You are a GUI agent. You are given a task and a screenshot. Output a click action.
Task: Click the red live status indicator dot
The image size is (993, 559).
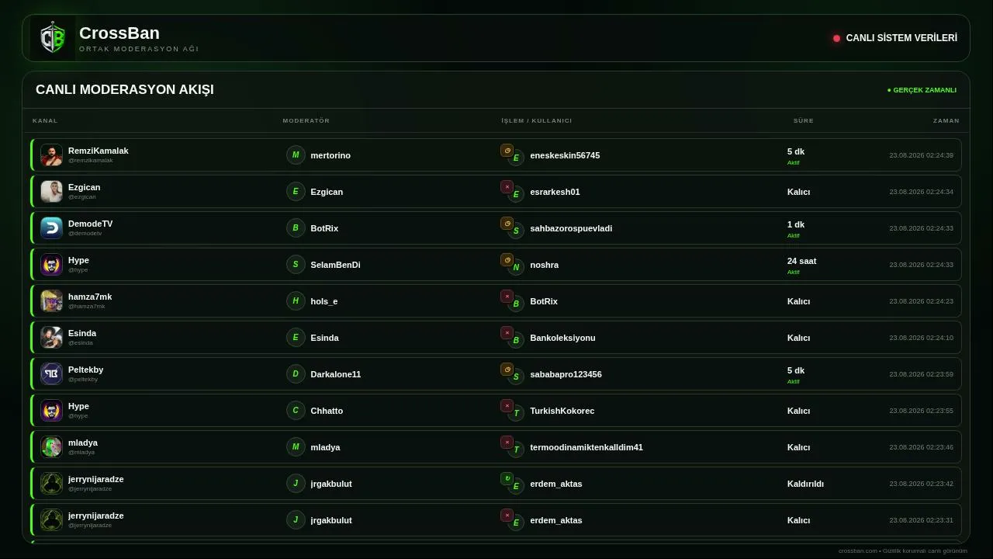point(836,38)
